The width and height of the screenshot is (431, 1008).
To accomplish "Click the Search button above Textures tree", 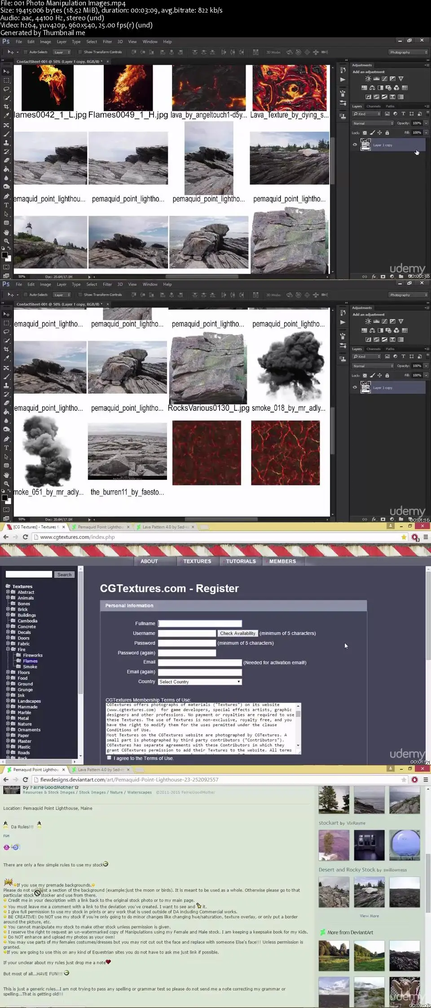I will 64,575.
